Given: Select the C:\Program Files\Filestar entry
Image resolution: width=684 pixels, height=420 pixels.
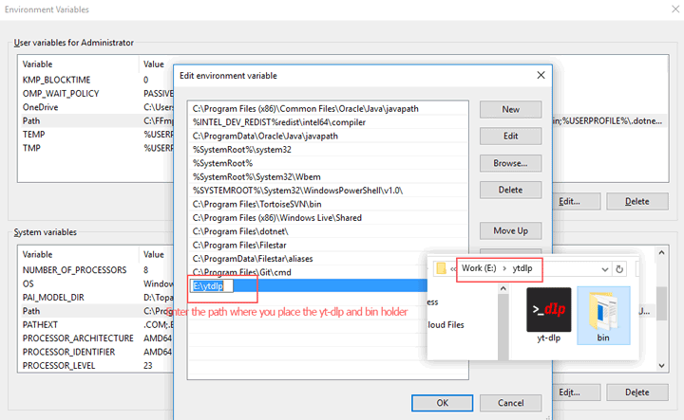Looking at the screenshot, I should [328, 245].
